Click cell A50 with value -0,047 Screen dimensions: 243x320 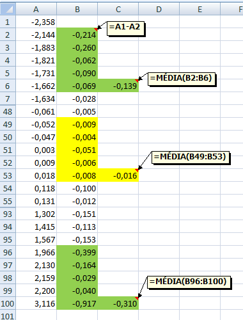(x=36, y=137)
